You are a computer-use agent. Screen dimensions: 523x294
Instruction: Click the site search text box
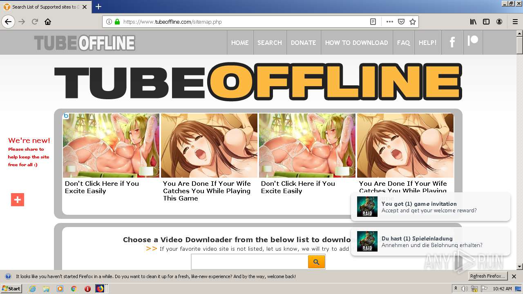pyautogui.click(x=250, y=262)
